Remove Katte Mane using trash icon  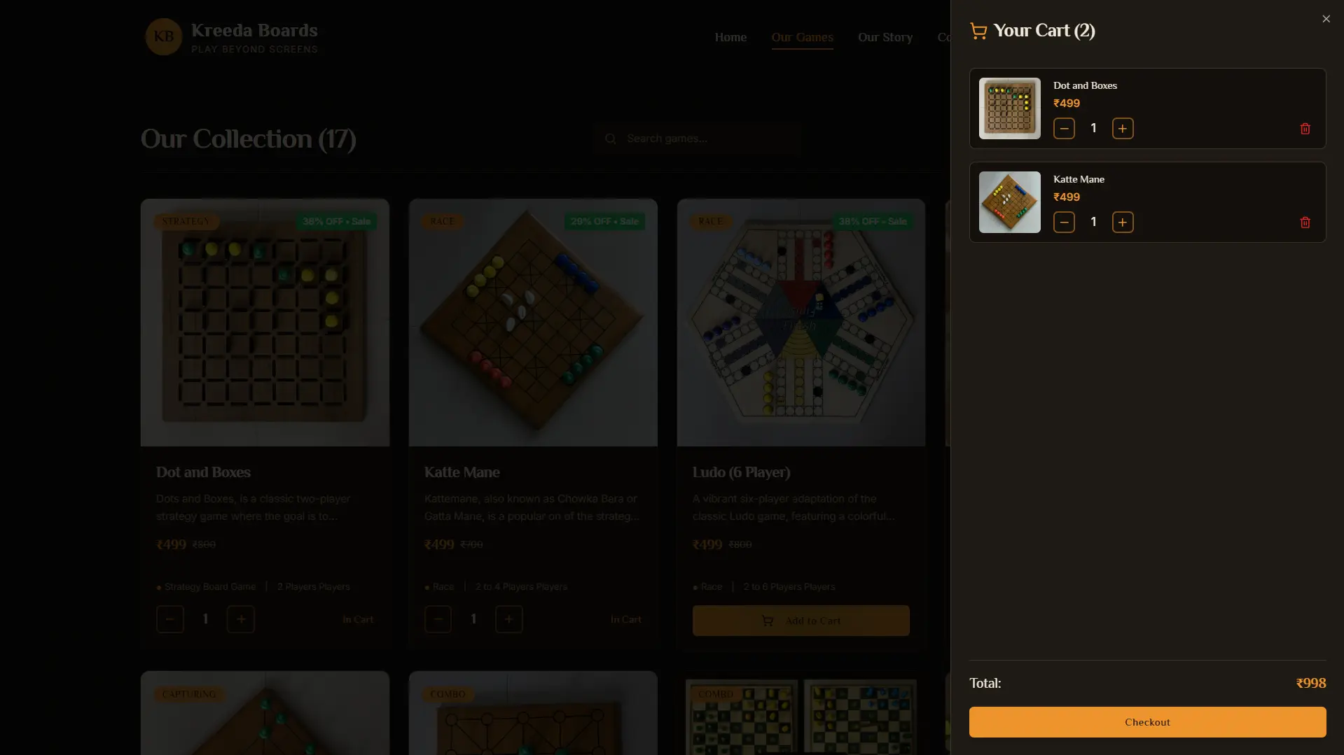1305,223
